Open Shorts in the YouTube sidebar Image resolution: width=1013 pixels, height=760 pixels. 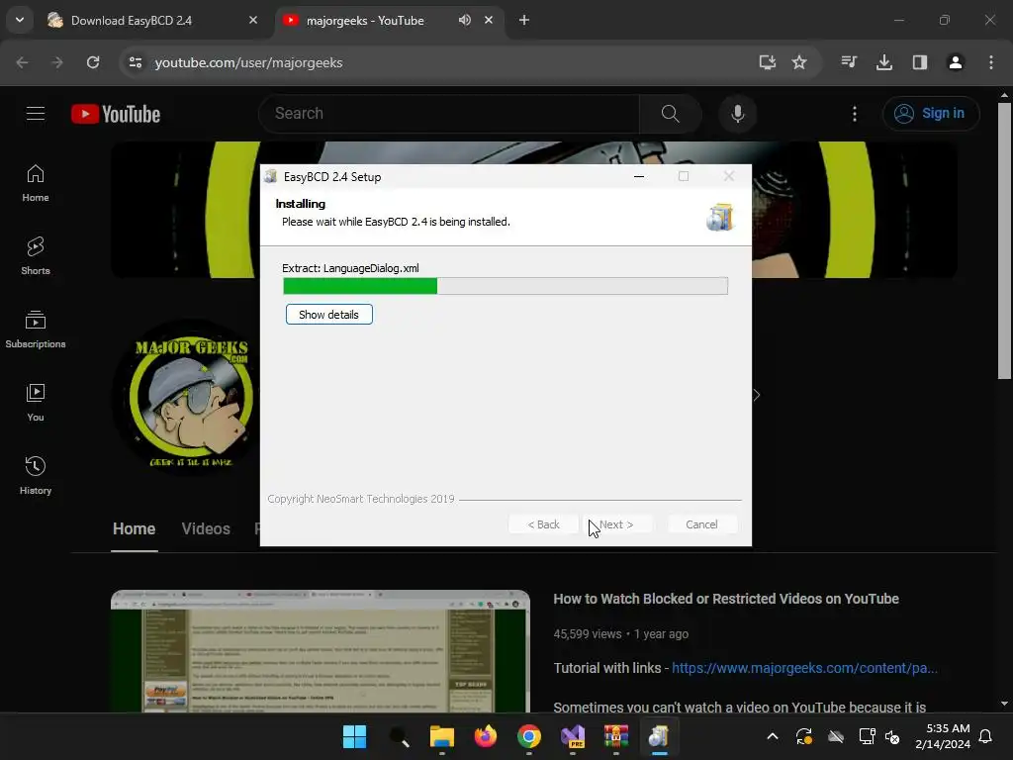tap(36, 256)
